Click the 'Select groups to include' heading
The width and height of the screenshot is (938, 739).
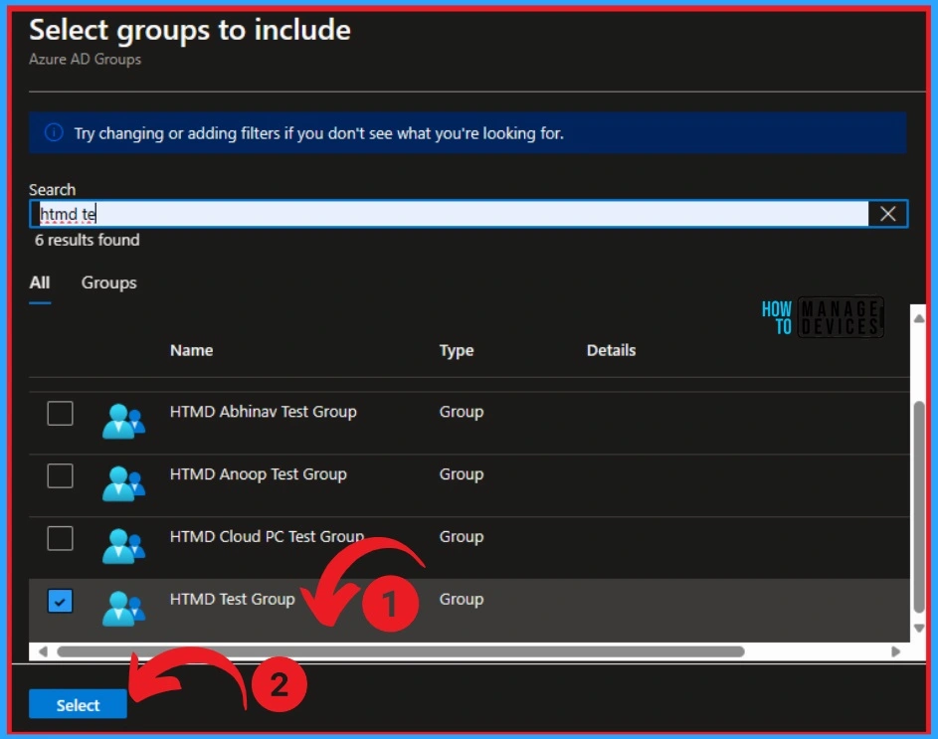click(190, 30)
